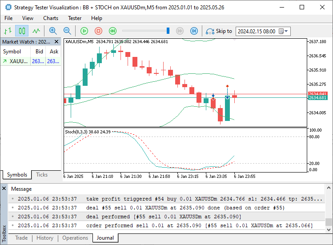Zoom out of the chart
The image size is (333, 245).
point(67,31)
